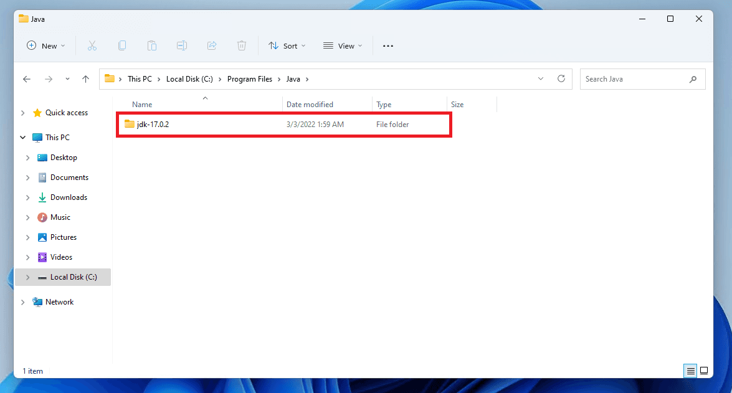Open address bar history dropdown

(x=541, y=79)
